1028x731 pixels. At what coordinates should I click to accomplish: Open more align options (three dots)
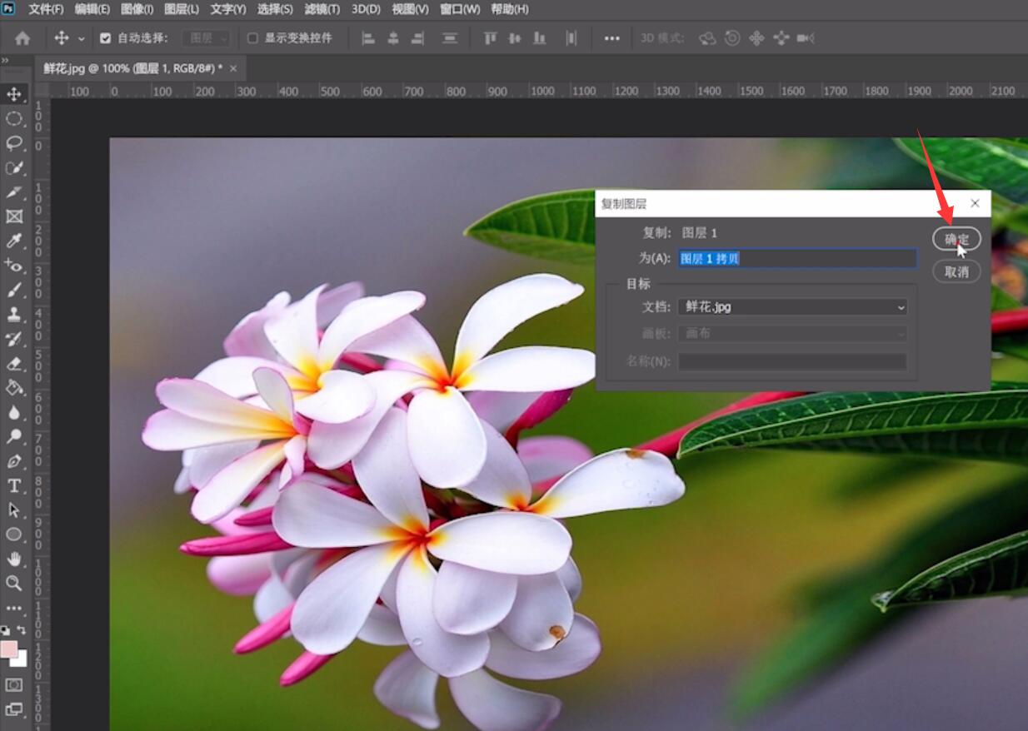click(611, 38)
